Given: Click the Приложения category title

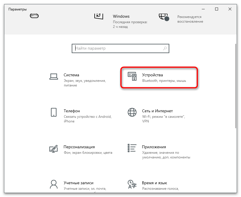Looking at the screenshot, I should (x=154, y=147).
